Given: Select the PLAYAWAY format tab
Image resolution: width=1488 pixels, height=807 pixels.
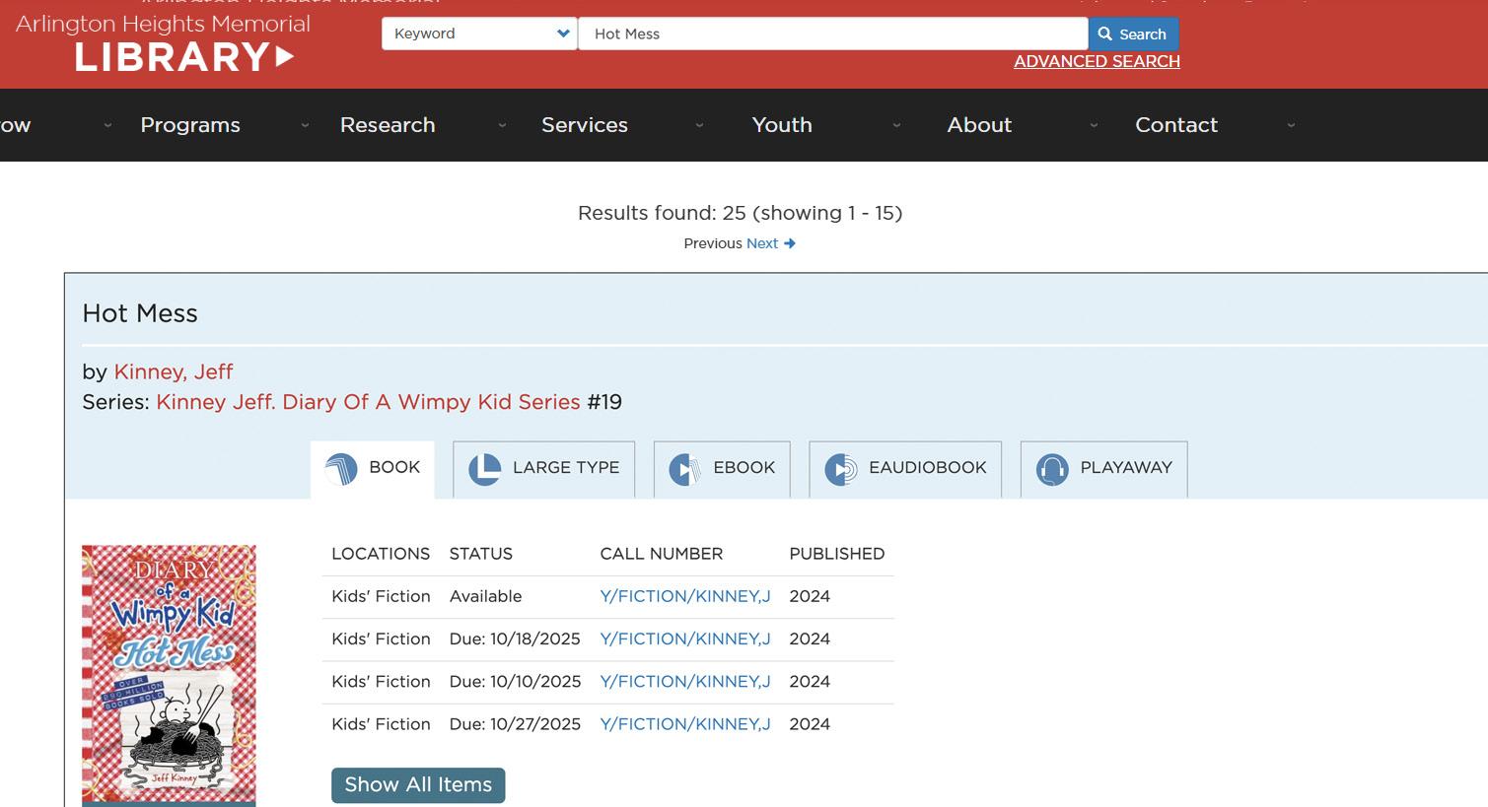Looking at the screenshot, I should coord(1103,469).
